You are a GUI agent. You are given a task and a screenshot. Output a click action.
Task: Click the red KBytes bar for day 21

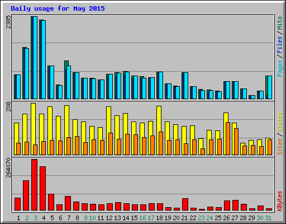click(x=185, y=204)
